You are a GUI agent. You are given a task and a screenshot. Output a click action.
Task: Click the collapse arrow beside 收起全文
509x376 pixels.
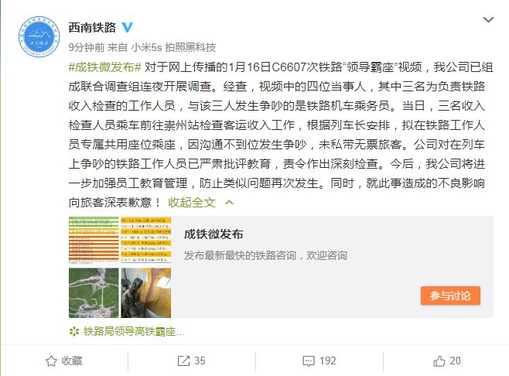click(x=229, y=203)
